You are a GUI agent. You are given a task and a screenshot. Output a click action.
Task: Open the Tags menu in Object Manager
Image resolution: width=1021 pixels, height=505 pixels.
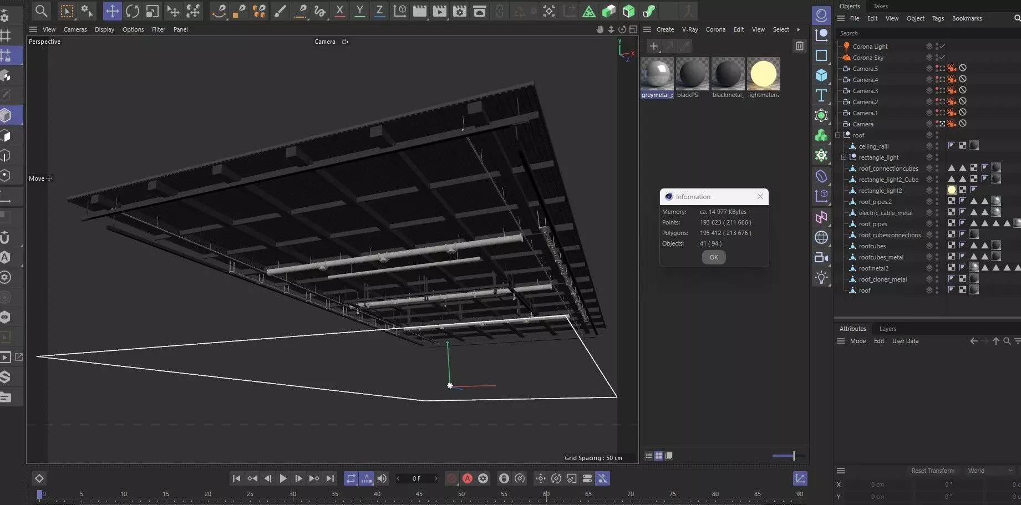click(x=938, y=18)
